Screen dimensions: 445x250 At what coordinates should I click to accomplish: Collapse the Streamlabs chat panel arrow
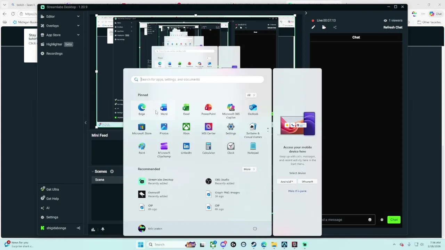[x=306, y=13]
